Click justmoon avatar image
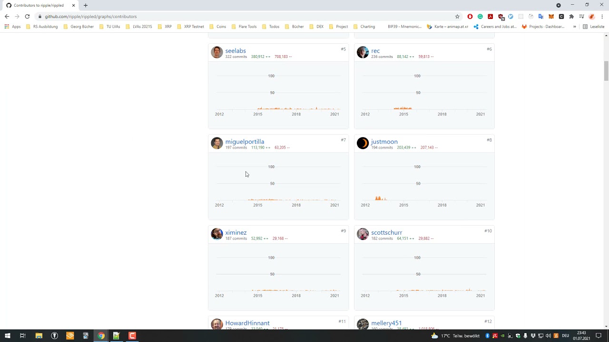 pyautogui.click(x=363, y=143)
